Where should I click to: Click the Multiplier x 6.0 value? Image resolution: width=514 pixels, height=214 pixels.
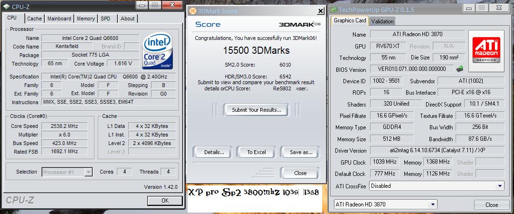64,135
